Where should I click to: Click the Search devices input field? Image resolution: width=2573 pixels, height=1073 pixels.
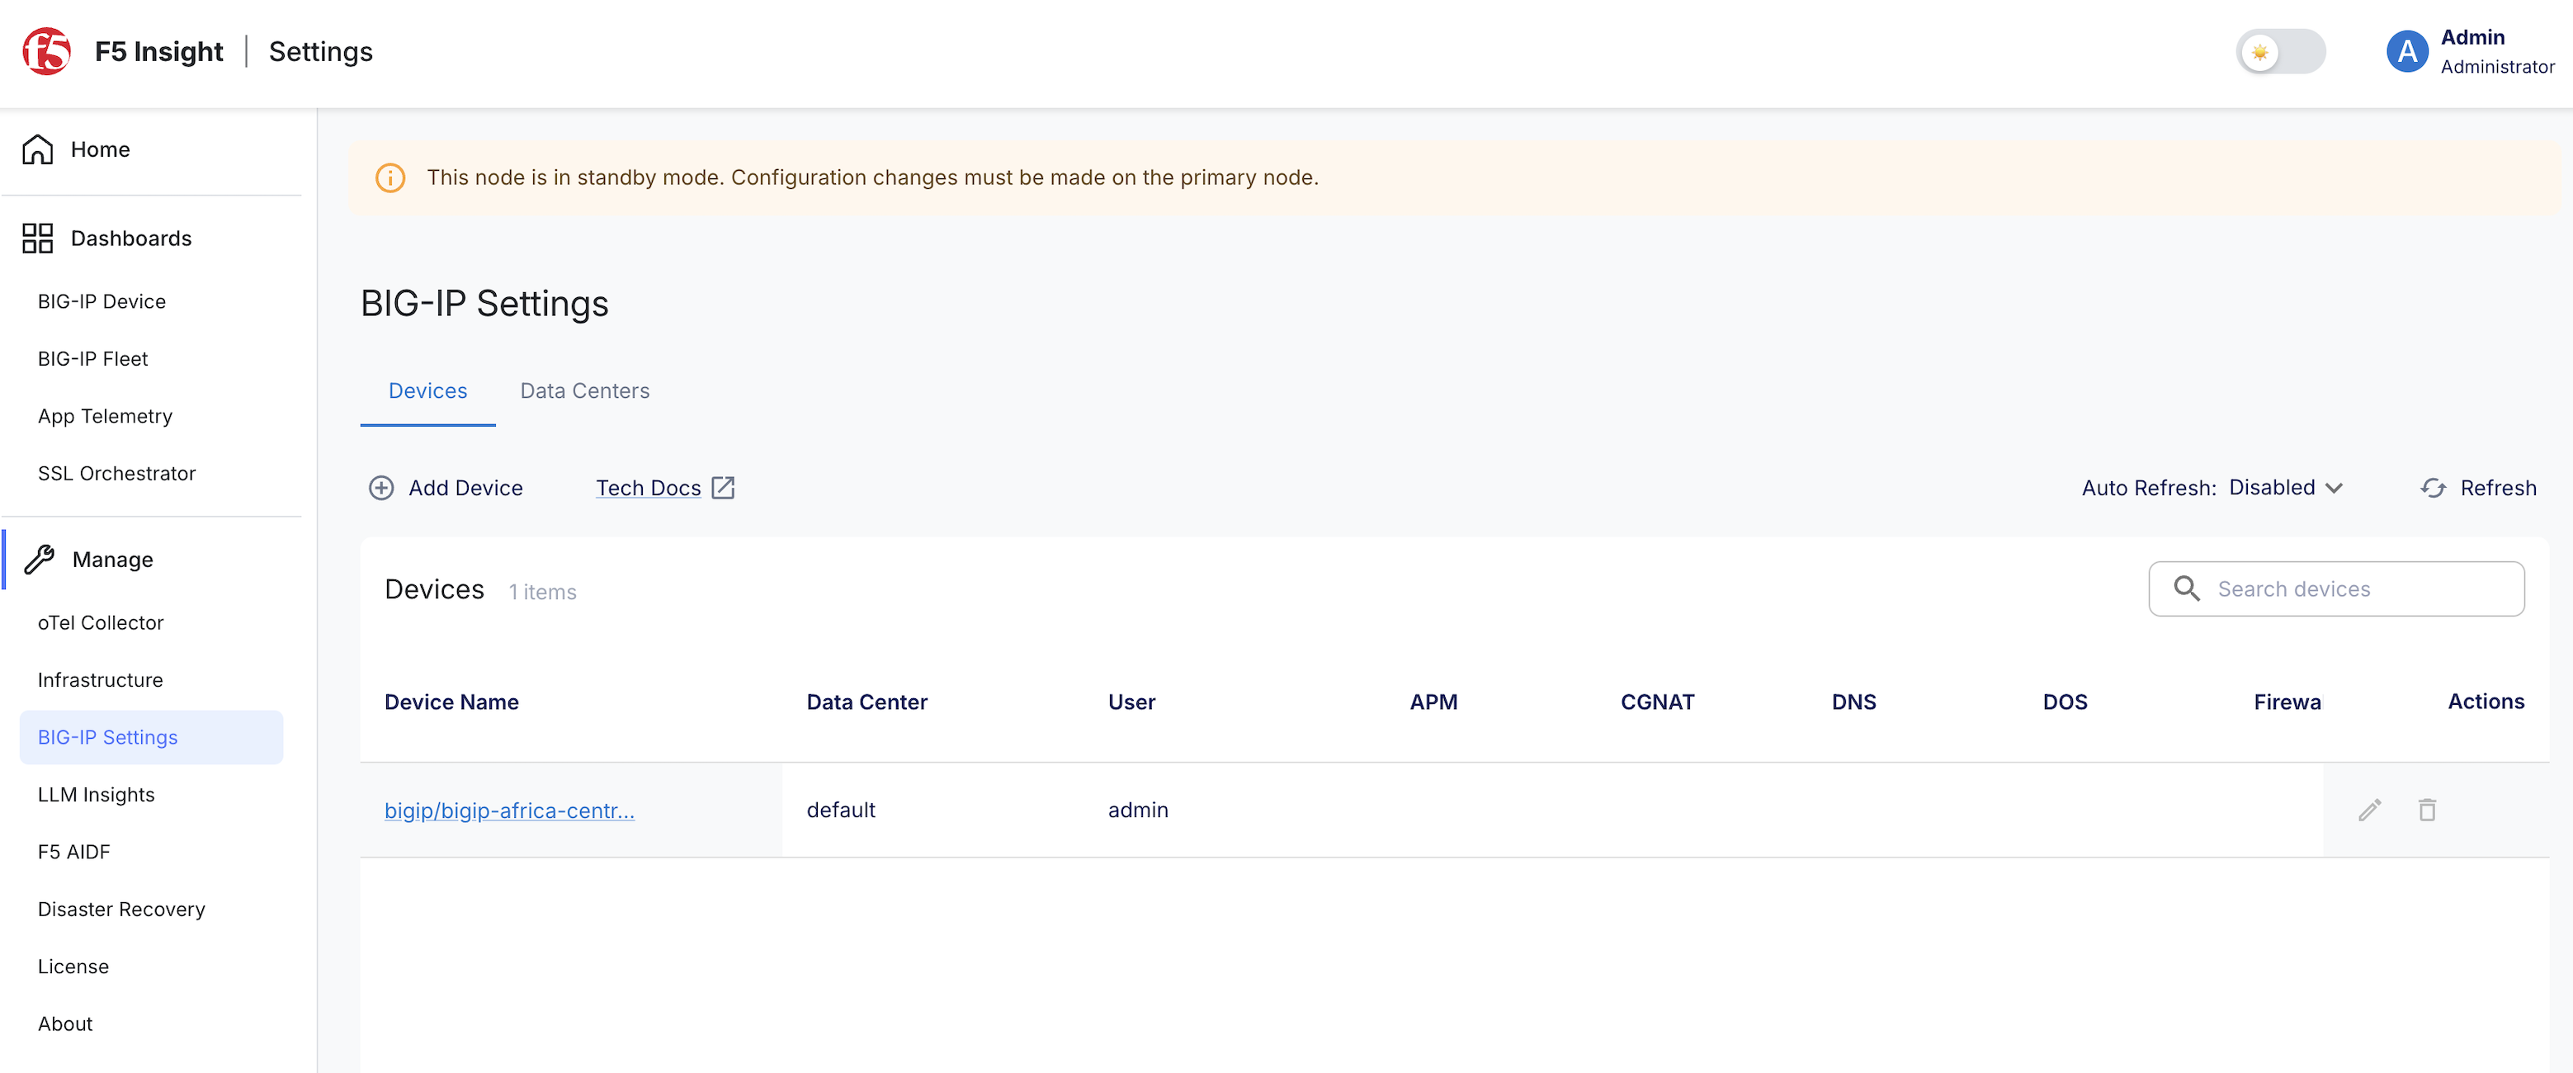pos(2336,588)
